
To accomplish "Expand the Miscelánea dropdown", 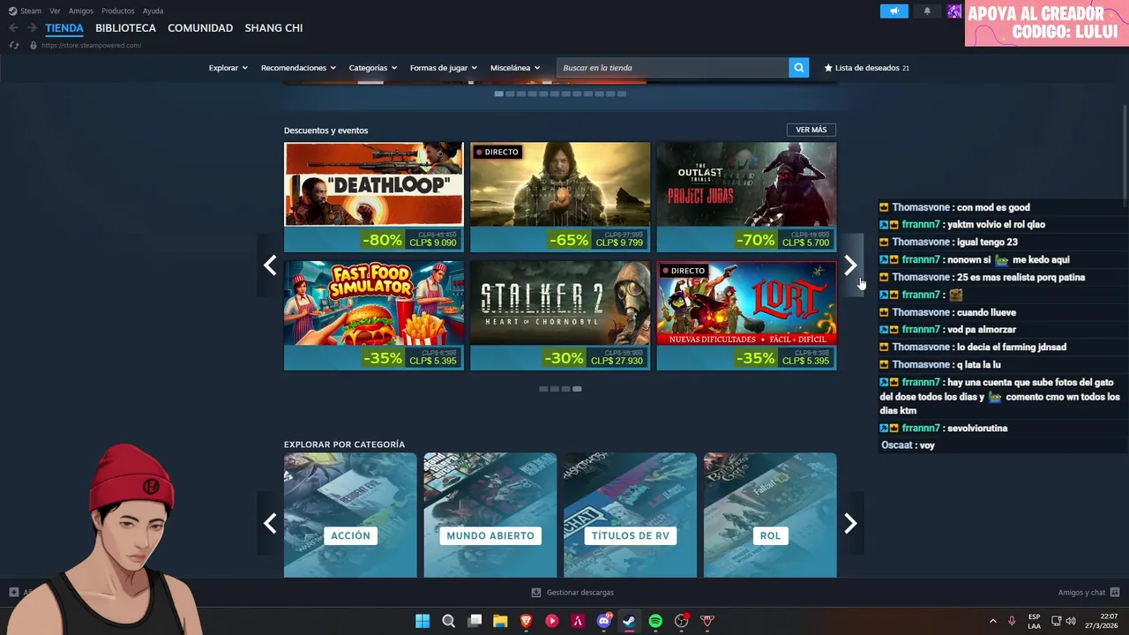I will 515,68.
